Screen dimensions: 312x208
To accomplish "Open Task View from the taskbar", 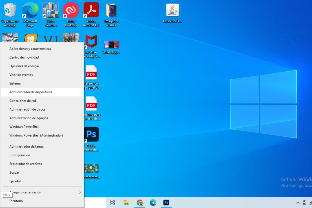I will click(113, 203).
